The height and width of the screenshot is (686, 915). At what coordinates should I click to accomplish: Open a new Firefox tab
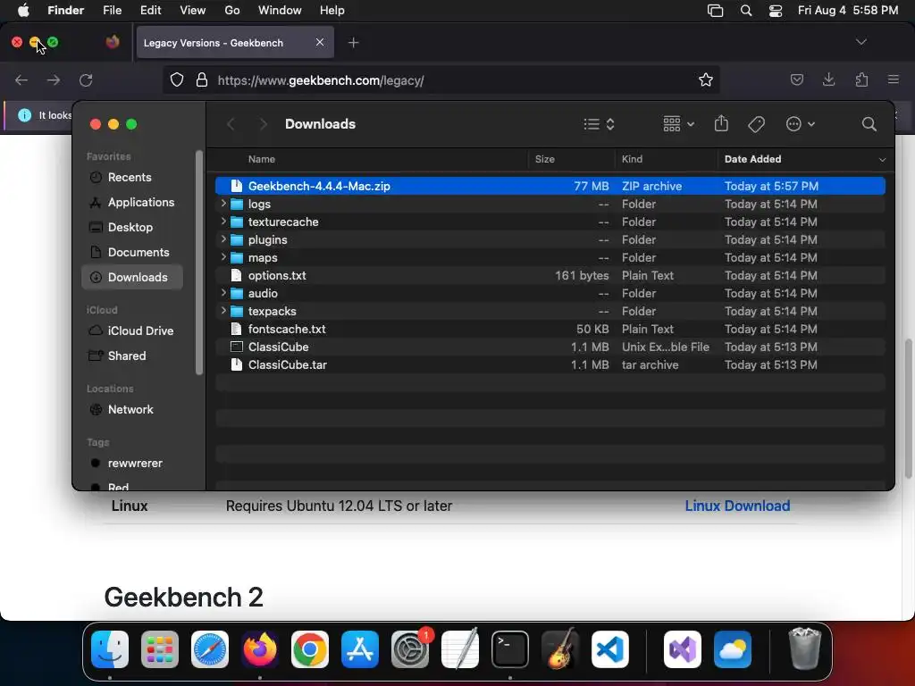tap(353, 43)
